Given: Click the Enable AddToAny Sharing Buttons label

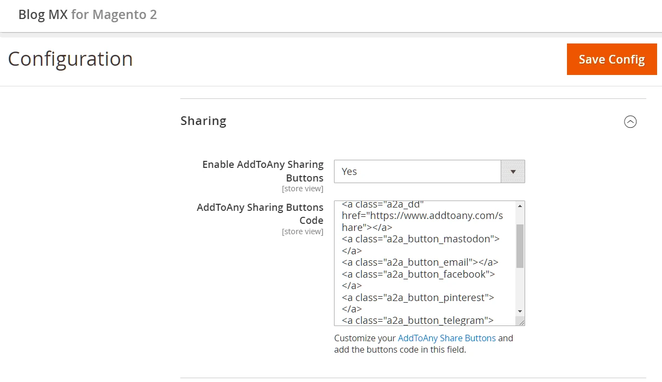Looking at the screenshot, I should pyautogui.click(x=263, y=171).
